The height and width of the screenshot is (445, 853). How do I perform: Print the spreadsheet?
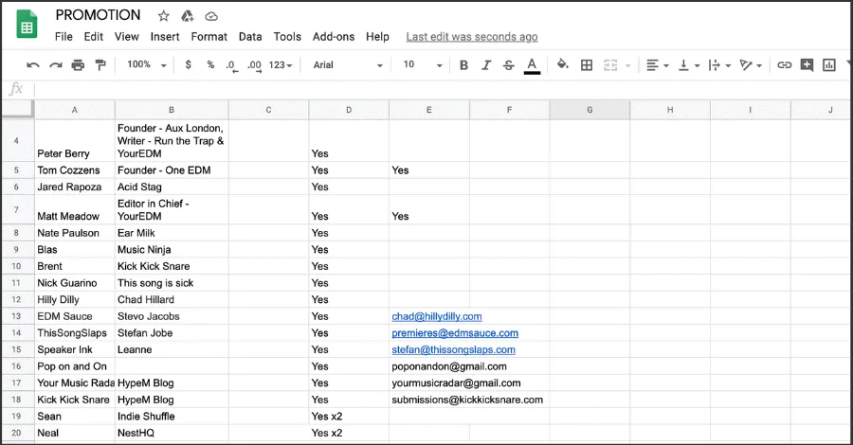[x=79, y=65]
